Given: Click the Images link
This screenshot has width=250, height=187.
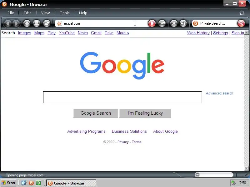Looking at the screenshot, I should point(25,33).
